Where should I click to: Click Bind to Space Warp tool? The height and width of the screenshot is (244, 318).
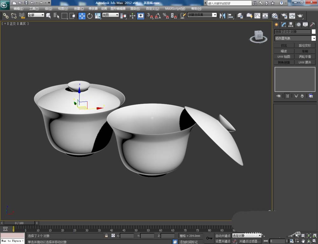click(22, 16)
